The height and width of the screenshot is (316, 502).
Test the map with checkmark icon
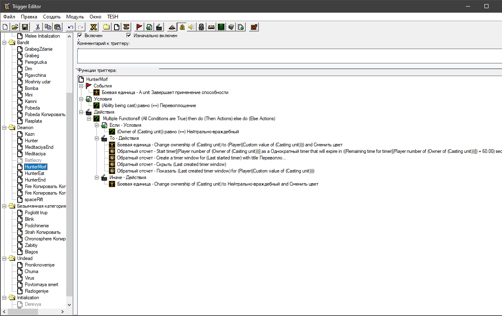pos(254,27)
